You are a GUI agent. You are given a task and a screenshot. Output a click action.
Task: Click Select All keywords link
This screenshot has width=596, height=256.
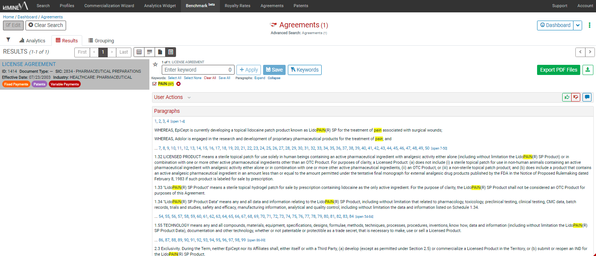tap(175, 78)
